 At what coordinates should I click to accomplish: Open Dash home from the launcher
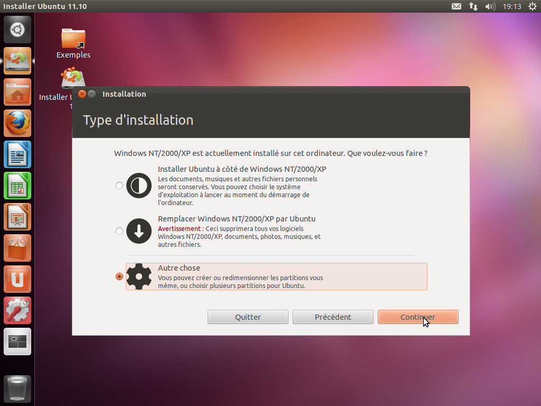(x=17, y=30)
